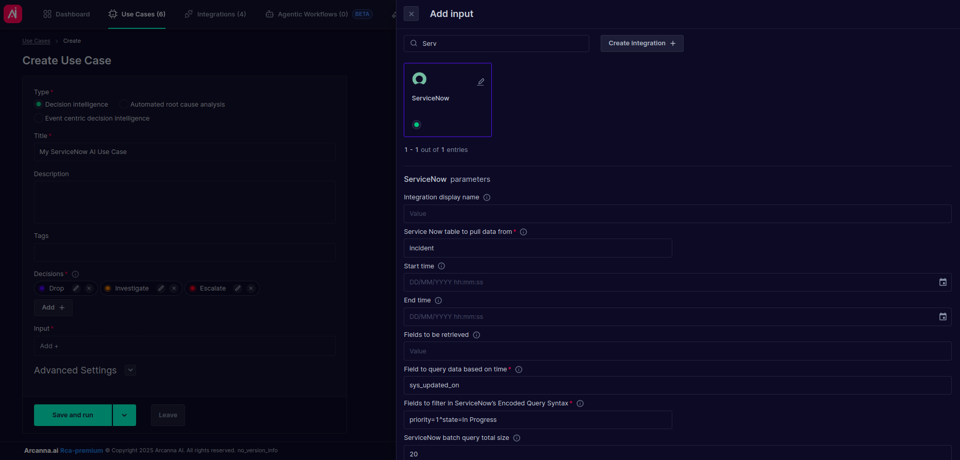Screen dimensions: 960x460
Task: Click Rca-premium link in footer
Action: 81,451
